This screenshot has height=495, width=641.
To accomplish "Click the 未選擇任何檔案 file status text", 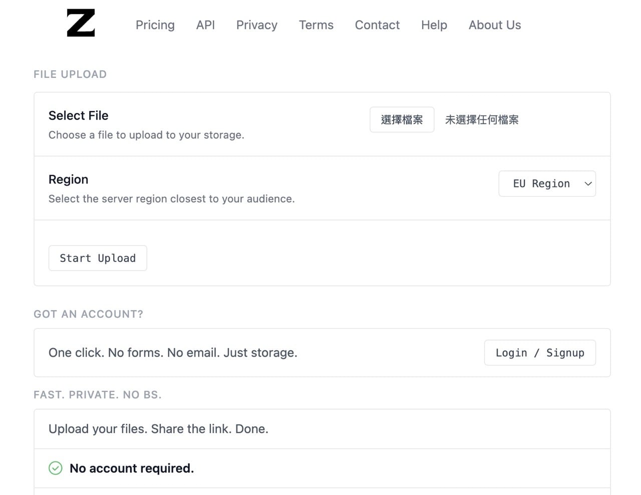I will click(482, 119).
